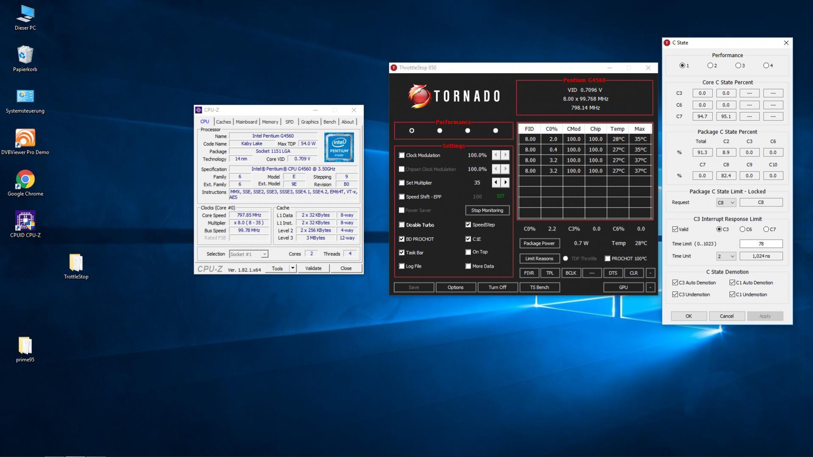This screenshot has height=457, width=813.
Task: Cancel the C State dialog
Action: tap(727, 316)
